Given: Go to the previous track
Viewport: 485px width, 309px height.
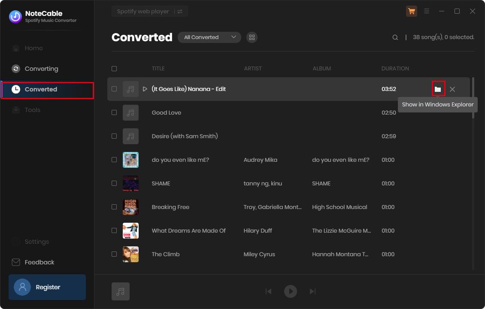Looking at the screenshot, I should pyautogui.click(x=269, y=291).
